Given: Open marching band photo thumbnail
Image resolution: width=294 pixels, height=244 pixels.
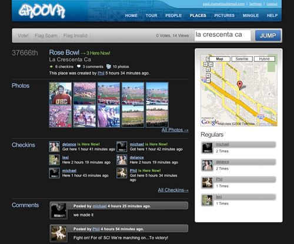Looking at the screenshot, I should [85, 116].
